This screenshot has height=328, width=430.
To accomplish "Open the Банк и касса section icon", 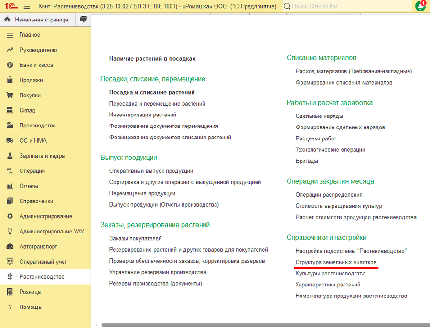I will point(10,64).
